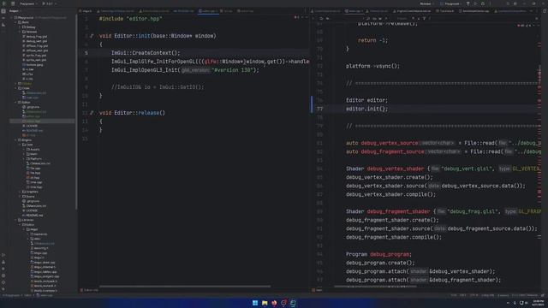The width and height of the screenshot is (548, 308).
Task: Open the last tab in left editor
Action: (x=246, y=11)
